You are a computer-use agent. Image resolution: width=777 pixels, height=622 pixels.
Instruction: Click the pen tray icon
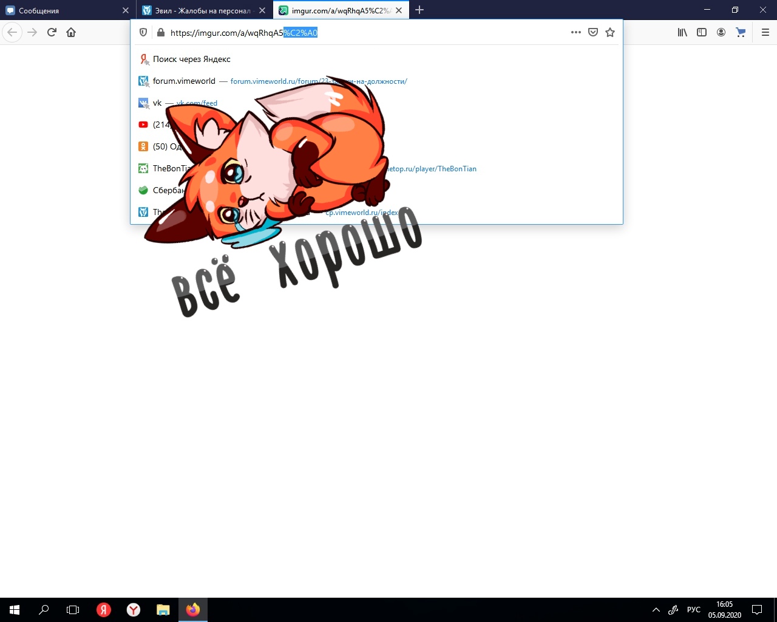pyautogui.click(x=673, y=610)
